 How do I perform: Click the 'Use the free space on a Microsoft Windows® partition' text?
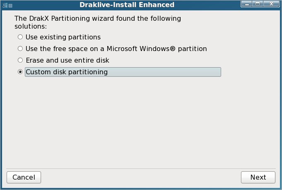pos(116,49)
